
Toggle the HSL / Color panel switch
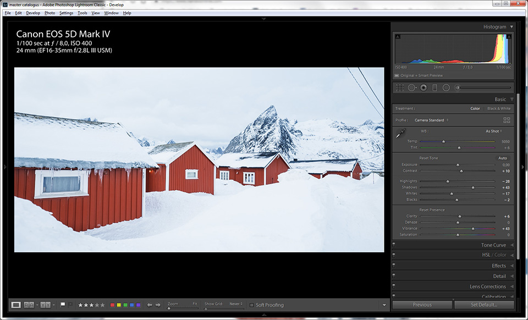394,255
